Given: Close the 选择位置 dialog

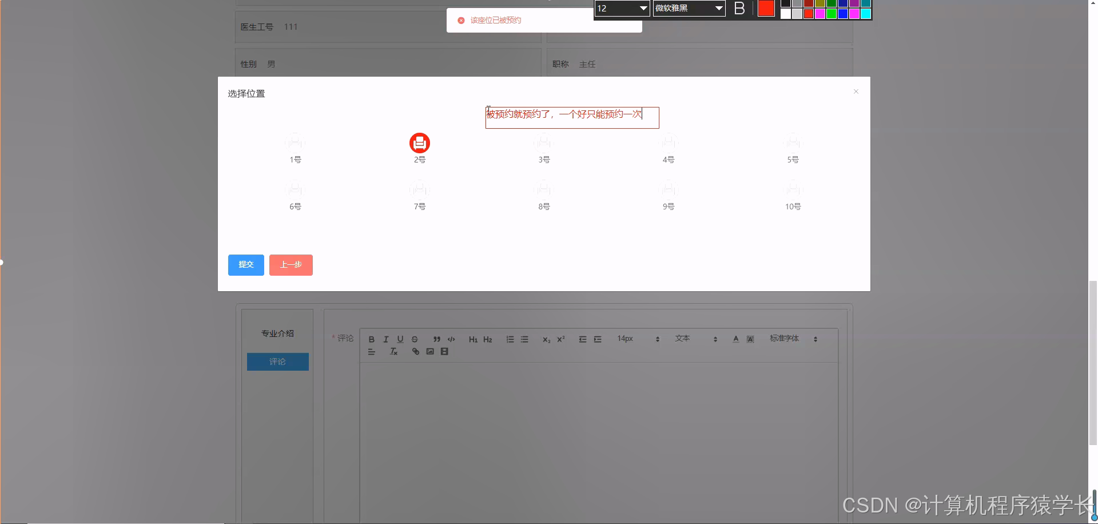Looking at the screenshot, I should (x=856, y=92).
